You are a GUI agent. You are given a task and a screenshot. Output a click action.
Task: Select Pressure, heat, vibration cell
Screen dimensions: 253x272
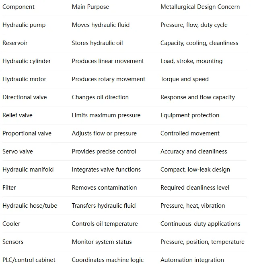pyautogui.click(x=193, y=206)
